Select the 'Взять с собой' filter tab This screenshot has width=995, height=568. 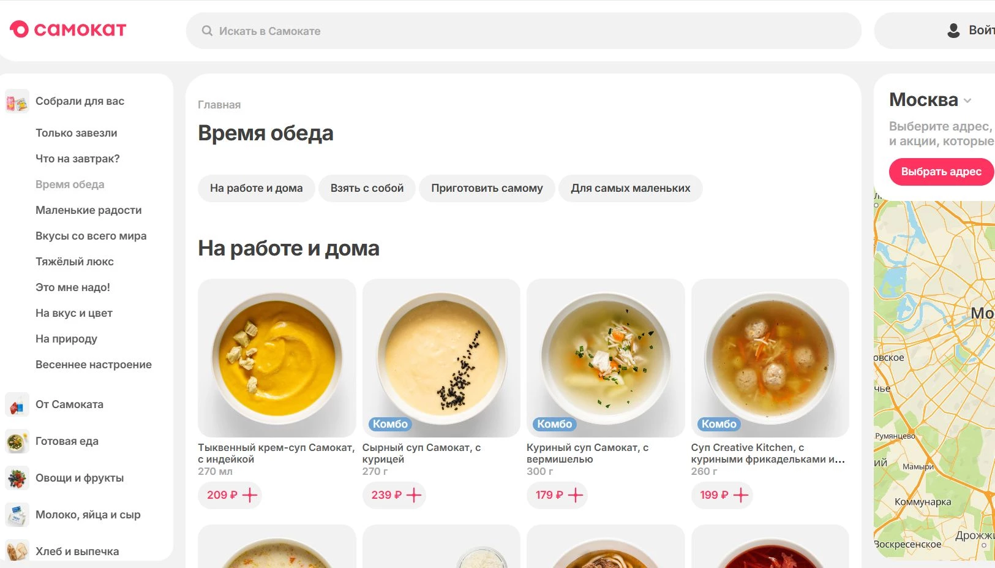pos(367,188)
